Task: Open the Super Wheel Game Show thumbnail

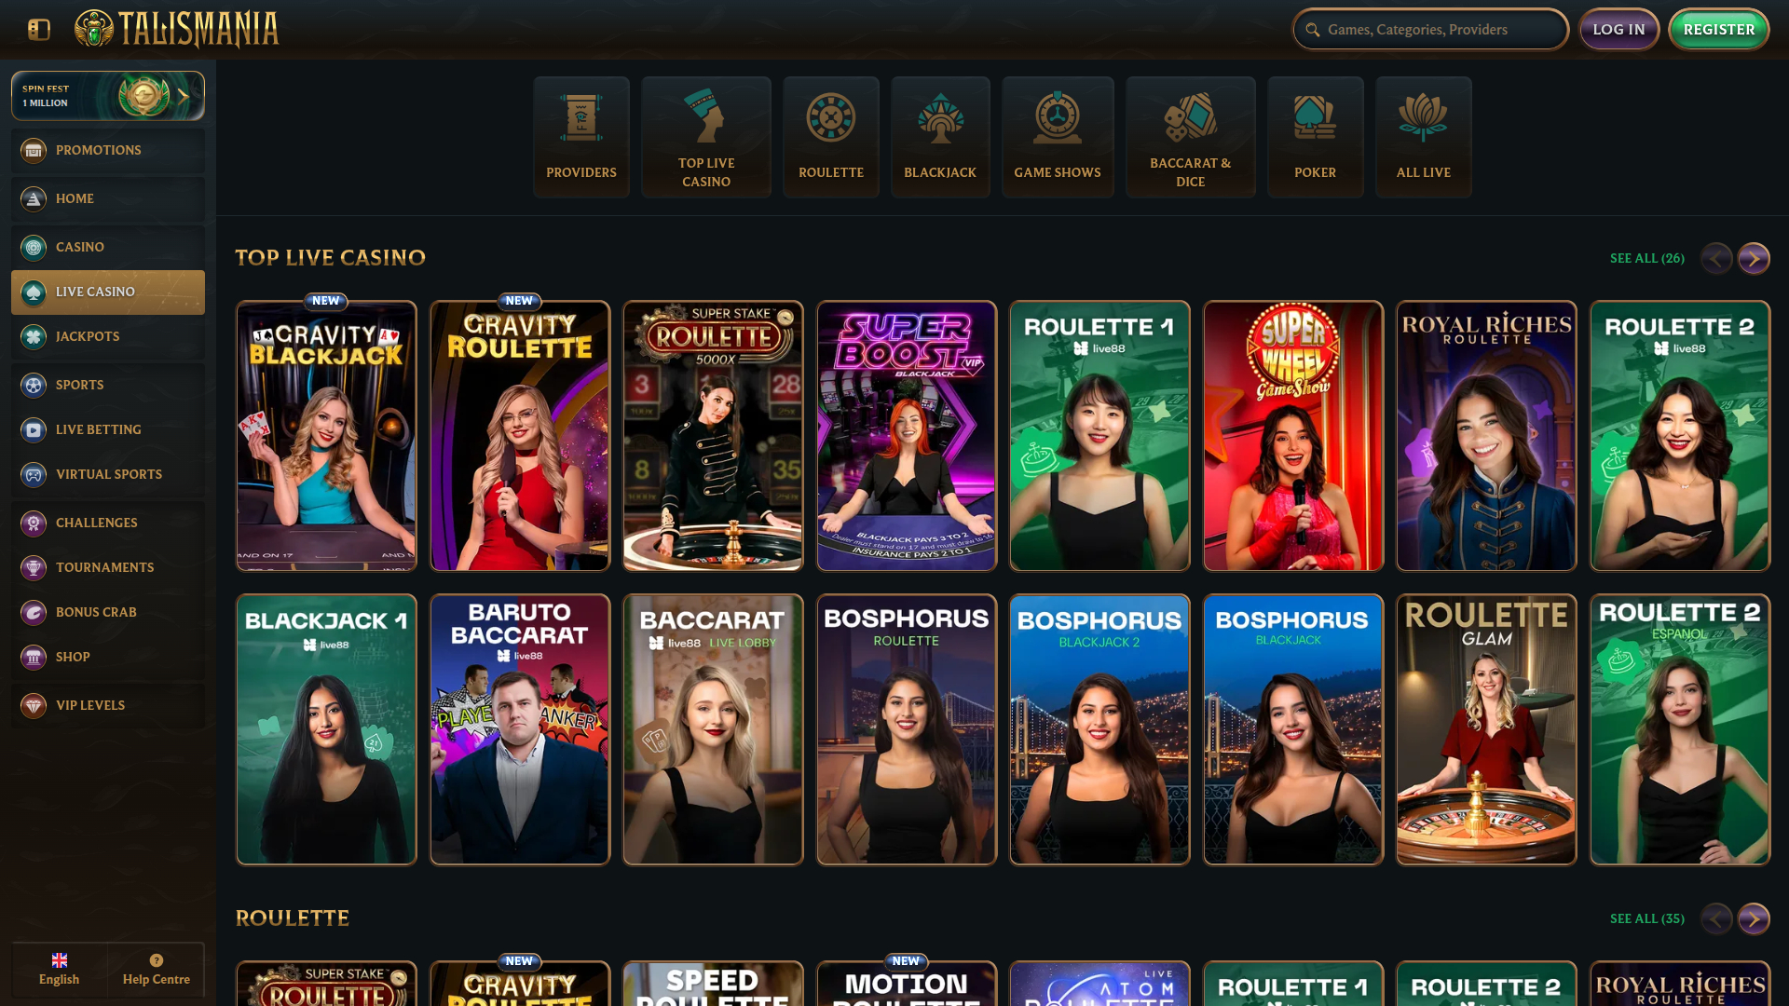Action: (x=1292, y=435)
